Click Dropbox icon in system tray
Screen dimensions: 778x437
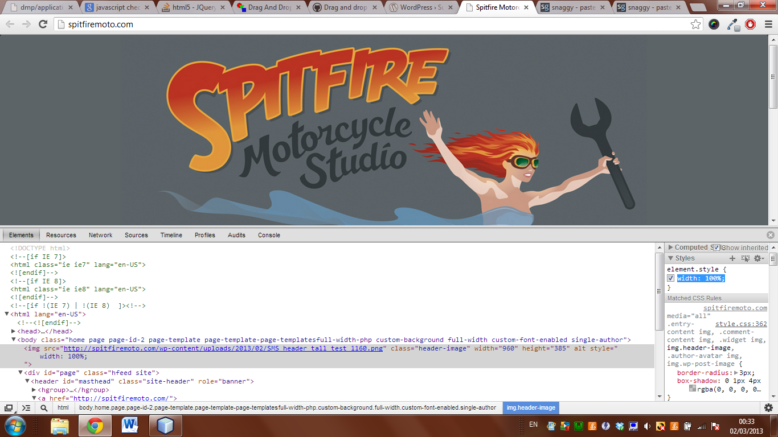pos(619,426)
